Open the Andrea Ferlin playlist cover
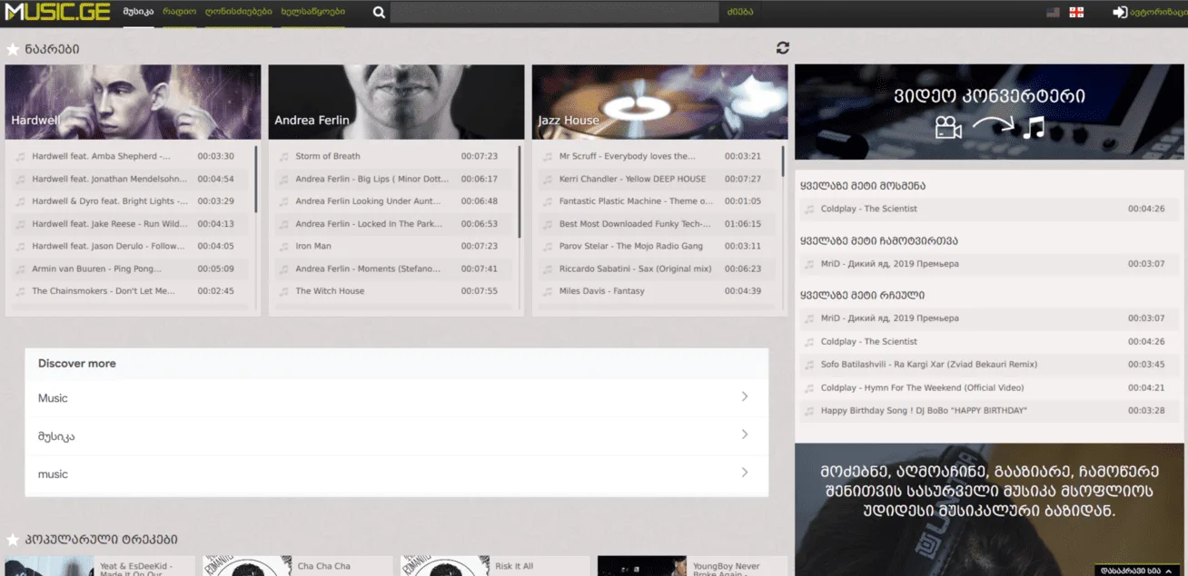 [396, 102]
